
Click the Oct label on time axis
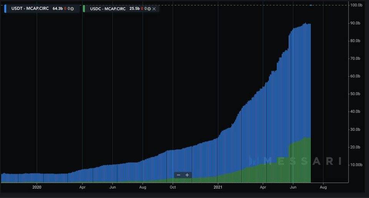[173, 187]
